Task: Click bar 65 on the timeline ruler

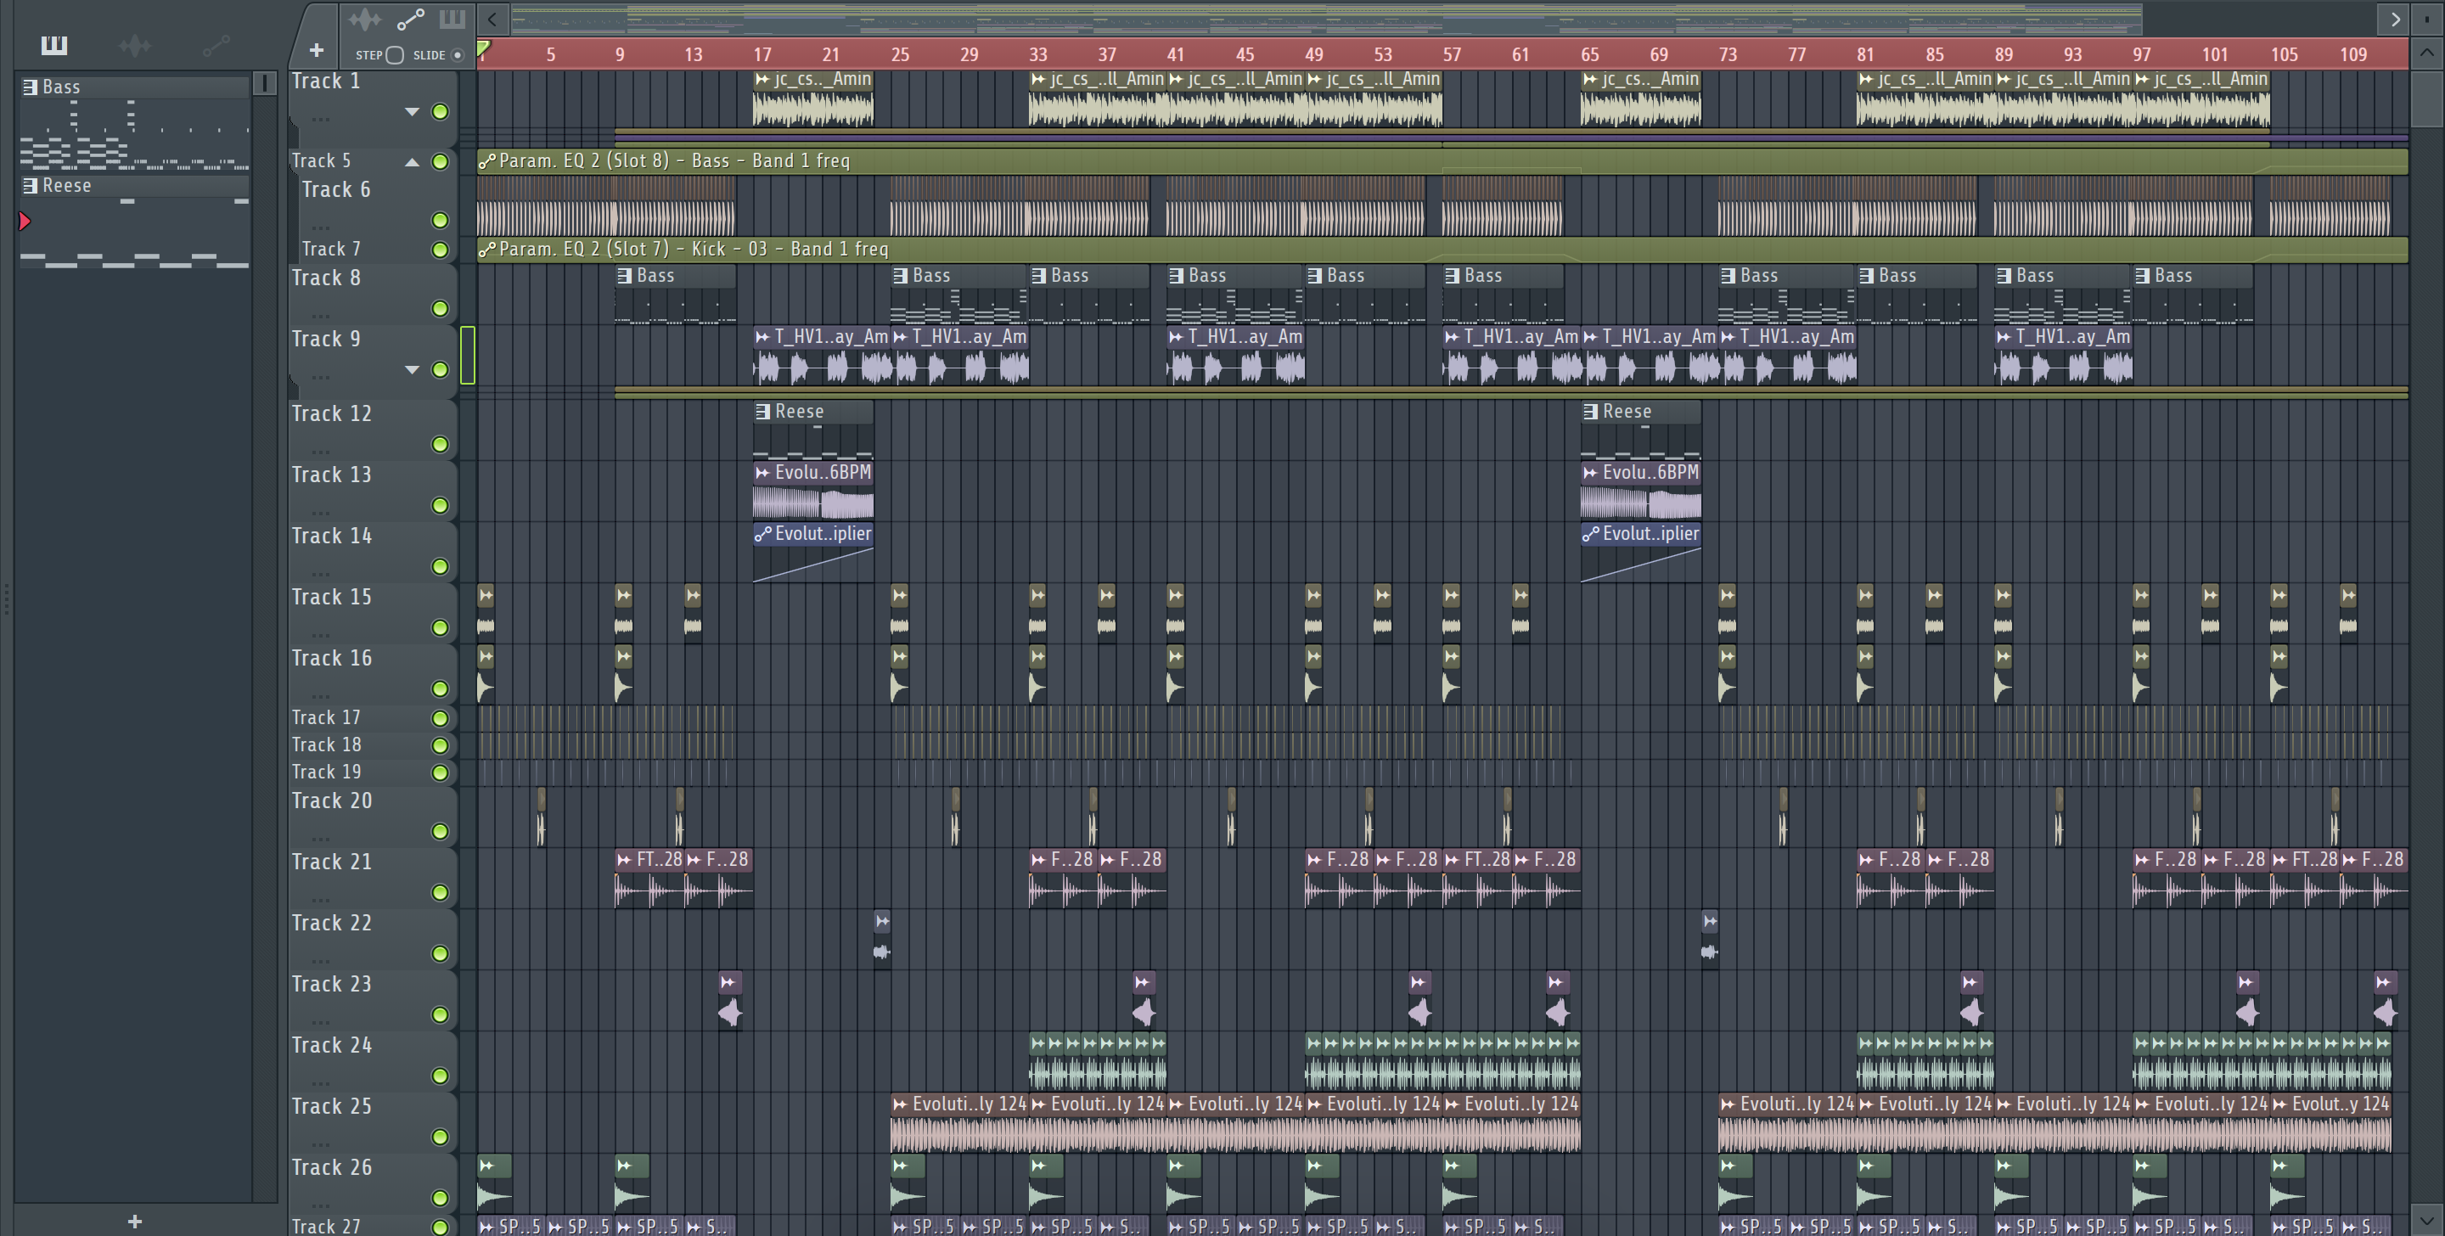Action: click(x=1590, y=54)
